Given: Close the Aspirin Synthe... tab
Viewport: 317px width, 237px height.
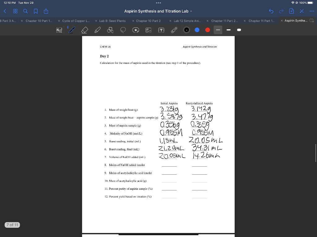Looking at the screenshot, I should click(x=282, y=21).
